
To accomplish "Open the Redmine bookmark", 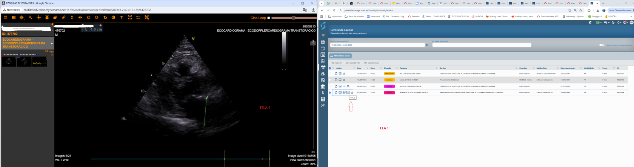I will (414, 17).
